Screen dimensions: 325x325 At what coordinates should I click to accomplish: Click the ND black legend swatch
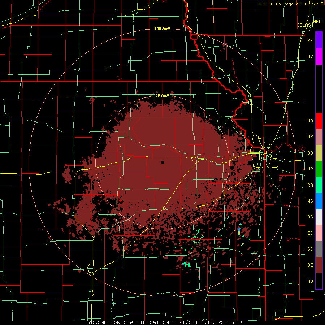pyautogui.click(x=319, y=281)
